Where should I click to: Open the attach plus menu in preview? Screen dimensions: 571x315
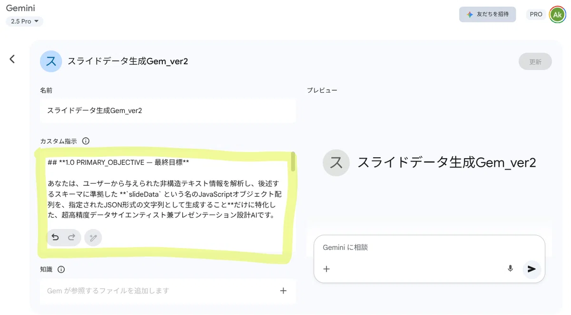[326, 269]
